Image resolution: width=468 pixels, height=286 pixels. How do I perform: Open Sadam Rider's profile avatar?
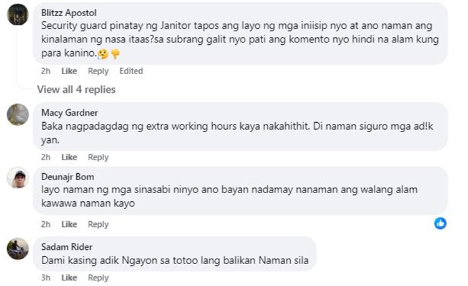click(17, 249)
